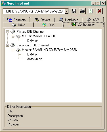This screenshot has height=132, width=107.
Task: Click the green refresh arrows icon
Action: point(91,11)
